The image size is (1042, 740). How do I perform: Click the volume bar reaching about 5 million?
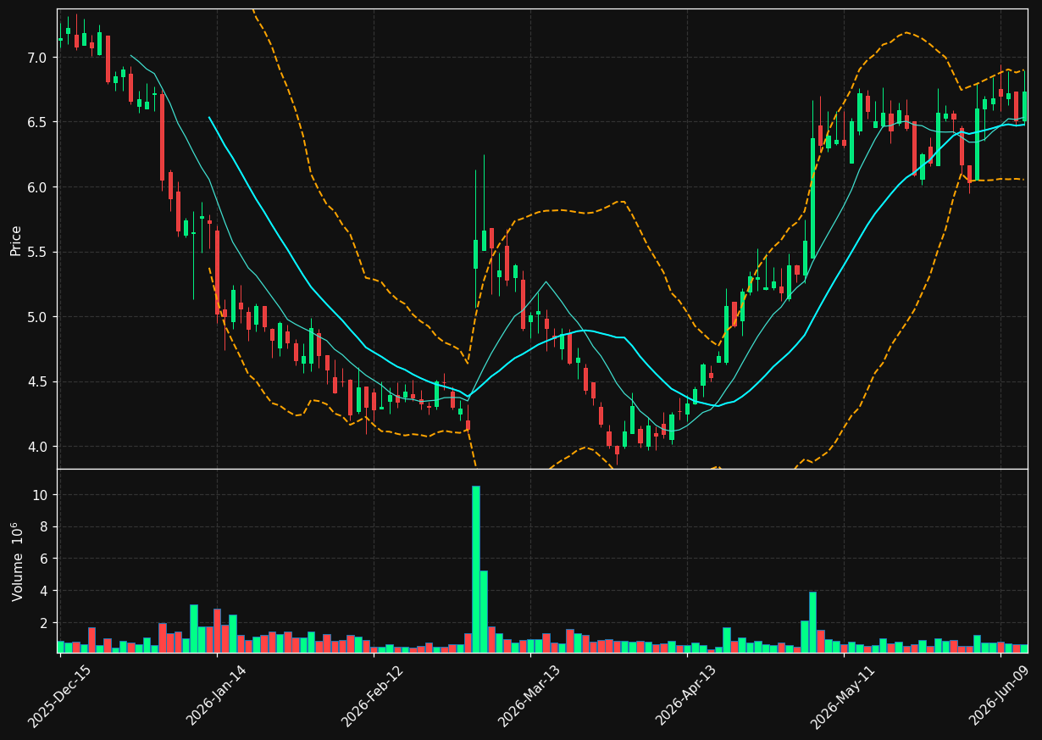[x=484, y=611]
